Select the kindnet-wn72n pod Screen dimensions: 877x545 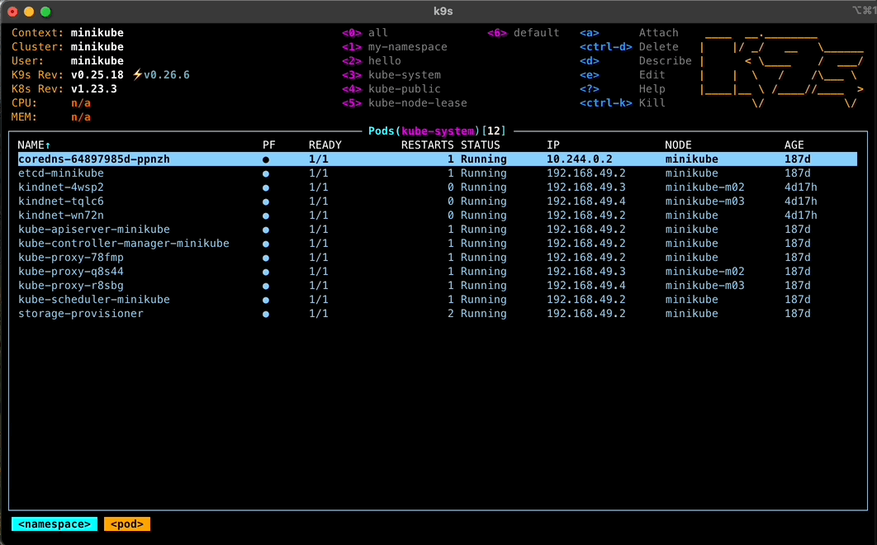(438, 215)
